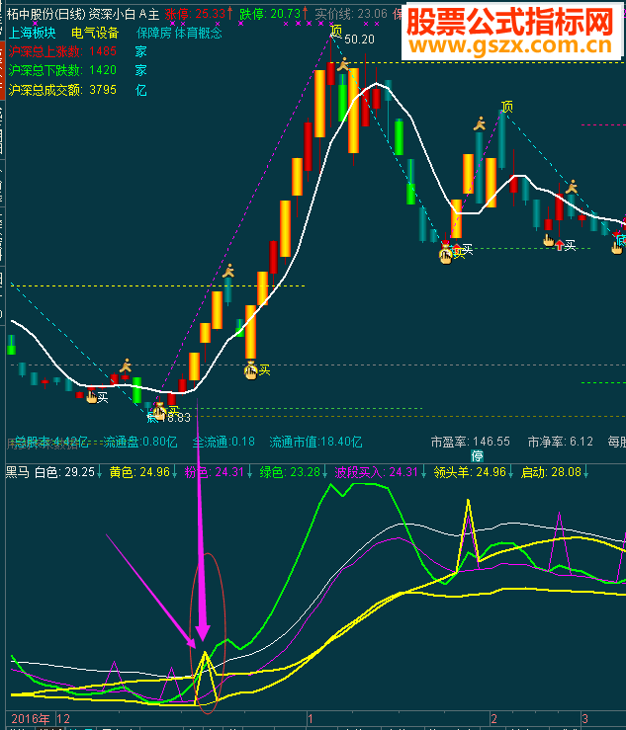Click the 黄色: 24.96 indicator value
Screen dimensions: 626x730
(139, 472)
